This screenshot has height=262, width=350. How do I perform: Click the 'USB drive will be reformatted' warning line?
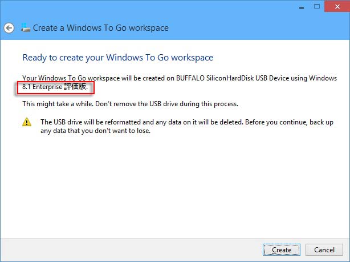[187, 122]
